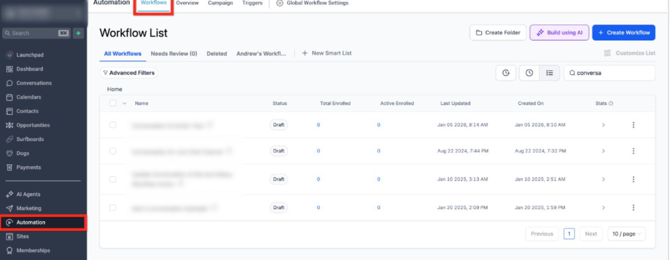This screenshot has height=260, width=670.
Task: Open Surfboards in the sidebar
Action: (25, 139)
